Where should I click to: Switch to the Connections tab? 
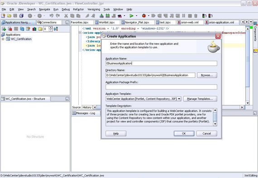pos(49,22)
